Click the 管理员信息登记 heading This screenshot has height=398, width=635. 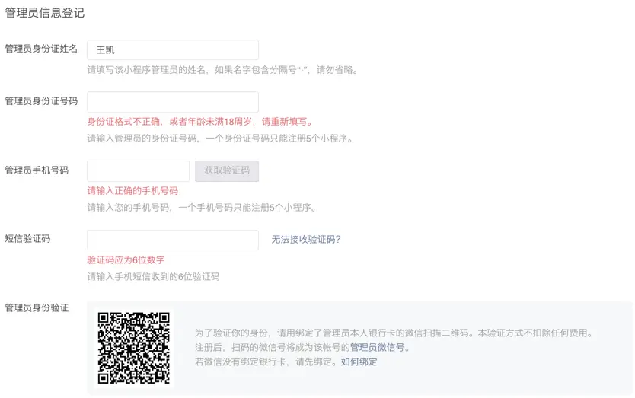[x=45, y=12]
